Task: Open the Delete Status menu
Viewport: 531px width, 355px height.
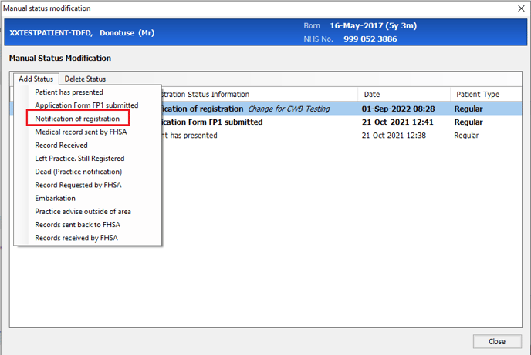Action: tap(85, 79)
